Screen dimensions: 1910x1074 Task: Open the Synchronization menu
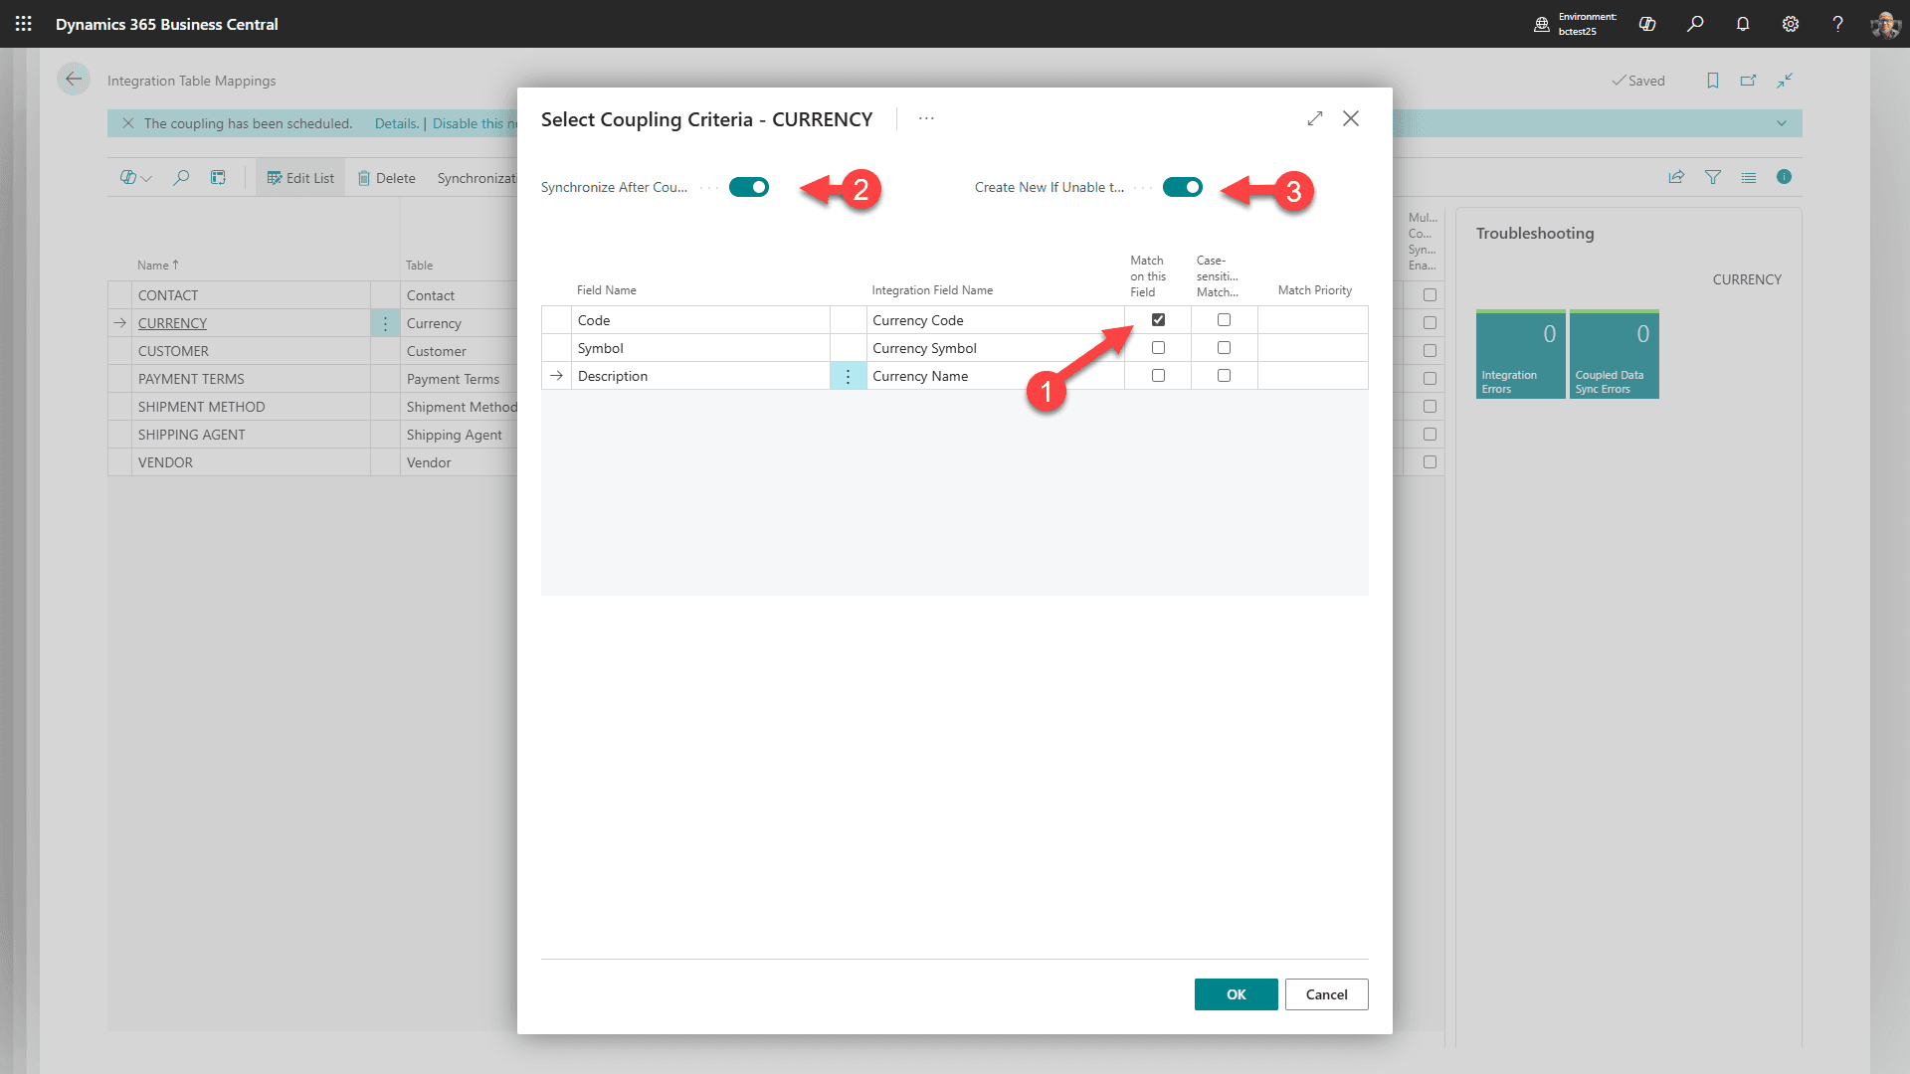tap(477, 177)
